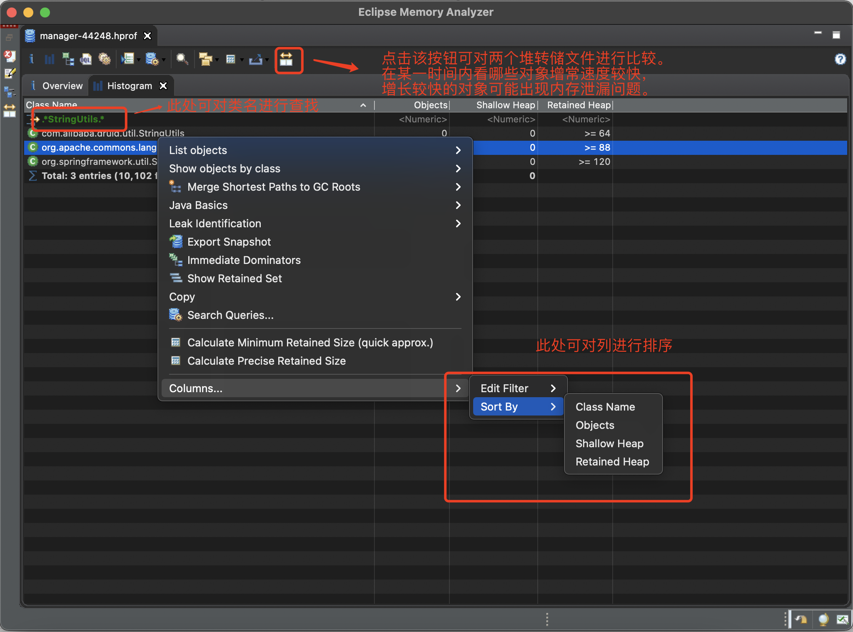The width and height of the screenshot is (853, 632).
Task: Click the globe icon in the bottom status bar
Action: (x=823, y=620)
